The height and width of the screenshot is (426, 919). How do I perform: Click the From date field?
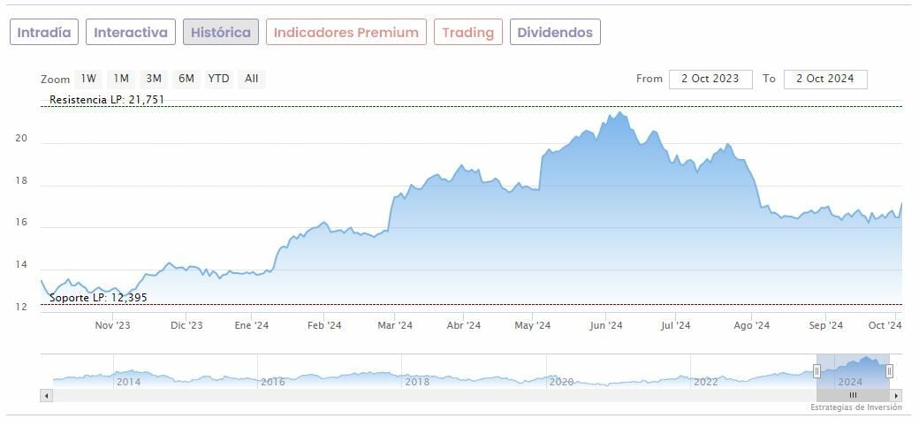(710, 79)
